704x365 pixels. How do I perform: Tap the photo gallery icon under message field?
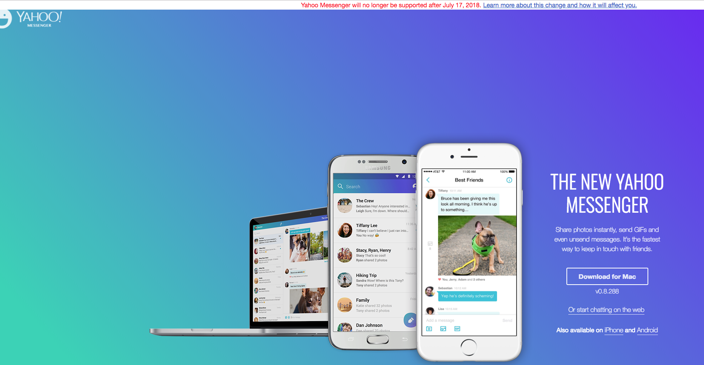[x=443, y=329]
